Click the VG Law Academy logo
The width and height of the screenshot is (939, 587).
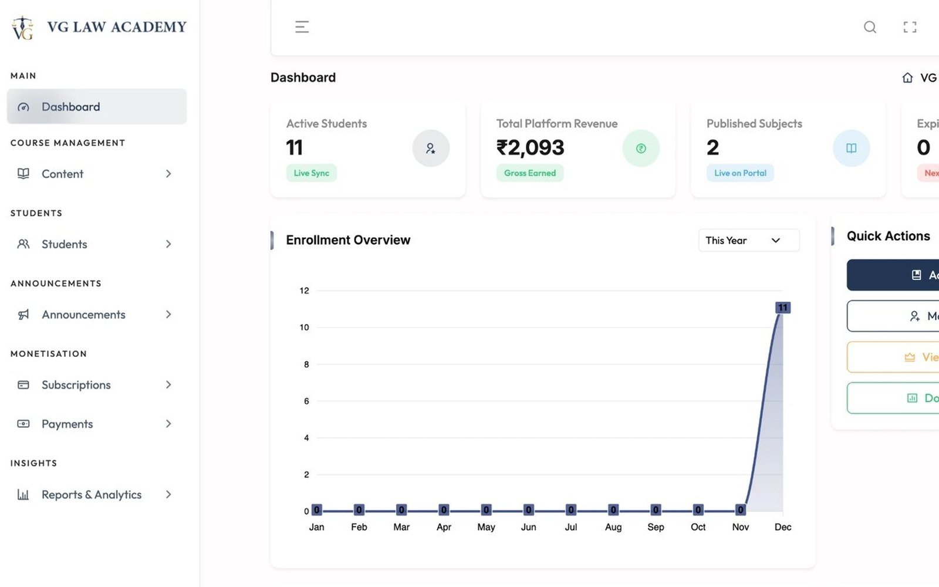pos(99,27)
